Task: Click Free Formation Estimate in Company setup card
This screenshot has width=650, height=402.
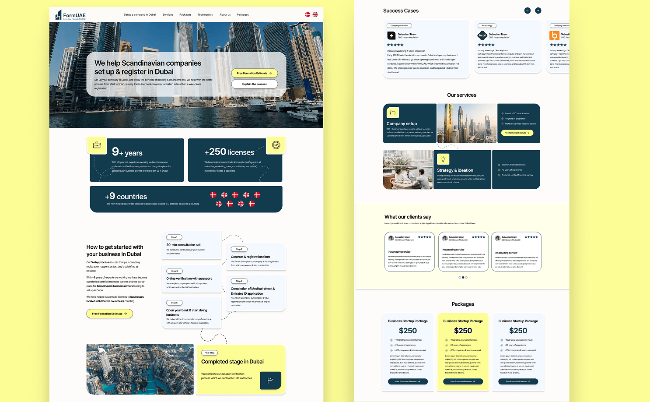Action: coord(517,133)
